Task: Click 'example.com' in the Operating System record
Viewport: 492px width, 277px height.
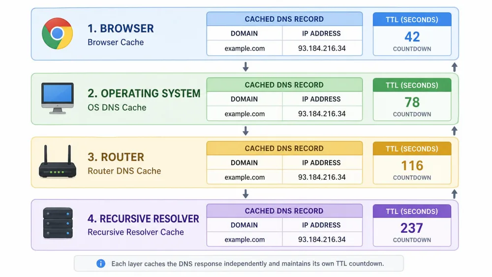Action: click(x=245, y=114)
